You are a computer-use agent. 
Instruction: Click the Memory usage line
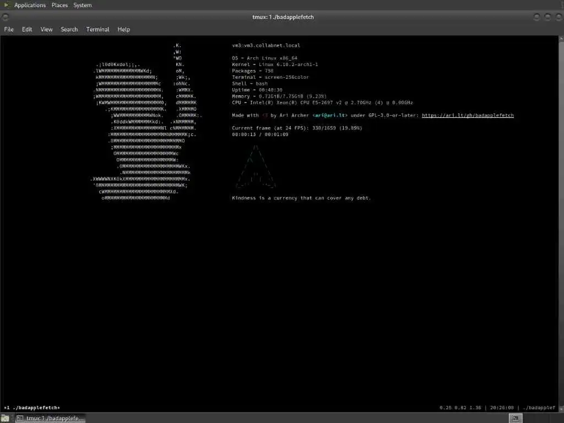(279, 96)
